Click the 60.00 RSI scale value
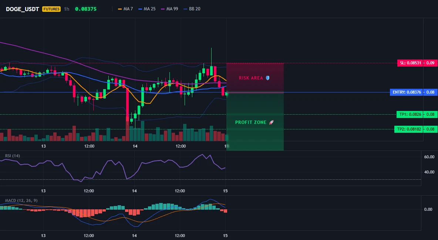The image size is (438, 240). 429,157
